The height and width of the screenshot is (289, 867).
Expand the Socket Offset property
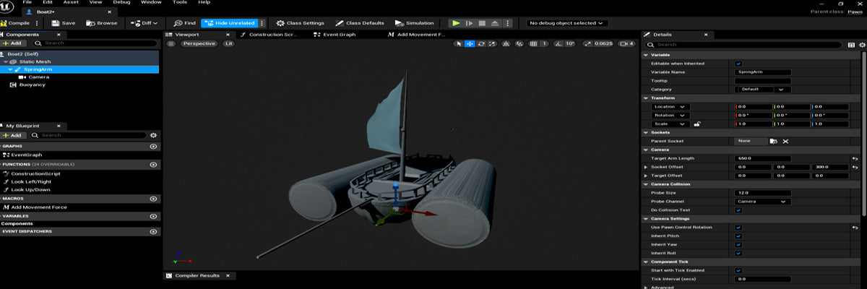pos(646,167)
